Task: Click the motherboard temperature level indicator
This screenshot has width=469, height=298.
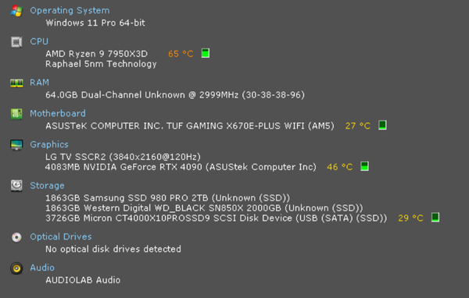Action: 382,125
